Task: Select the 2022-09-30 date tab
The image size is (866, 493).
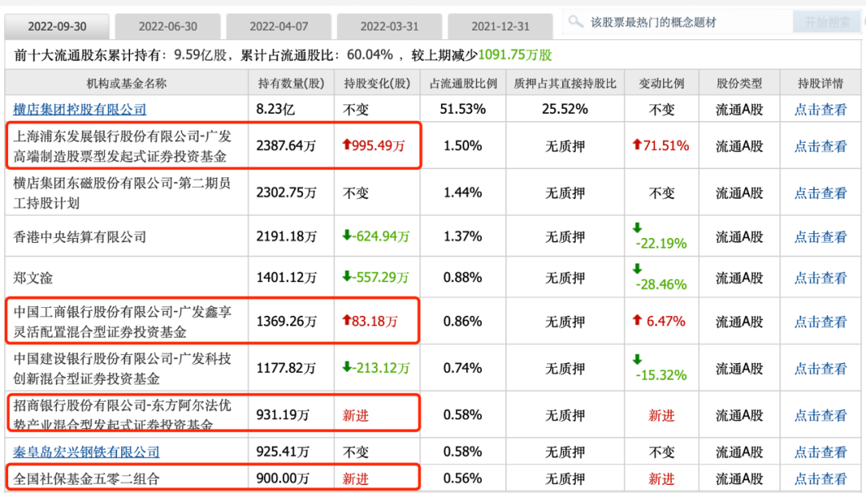Action: coord(57,26)
